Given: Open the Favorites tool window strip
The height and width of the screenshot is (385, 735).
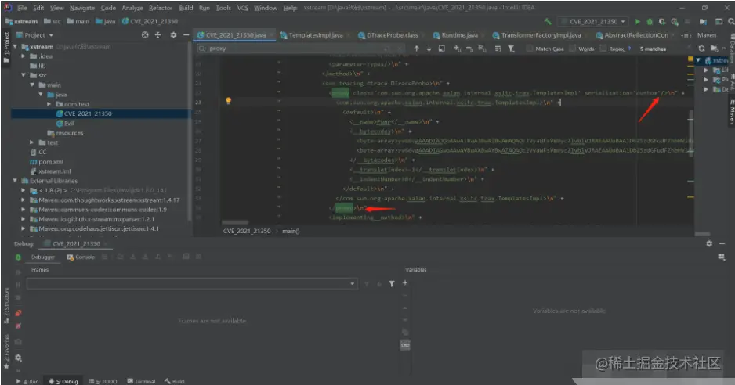Looking at the screenshot, I should click(6, 351).
